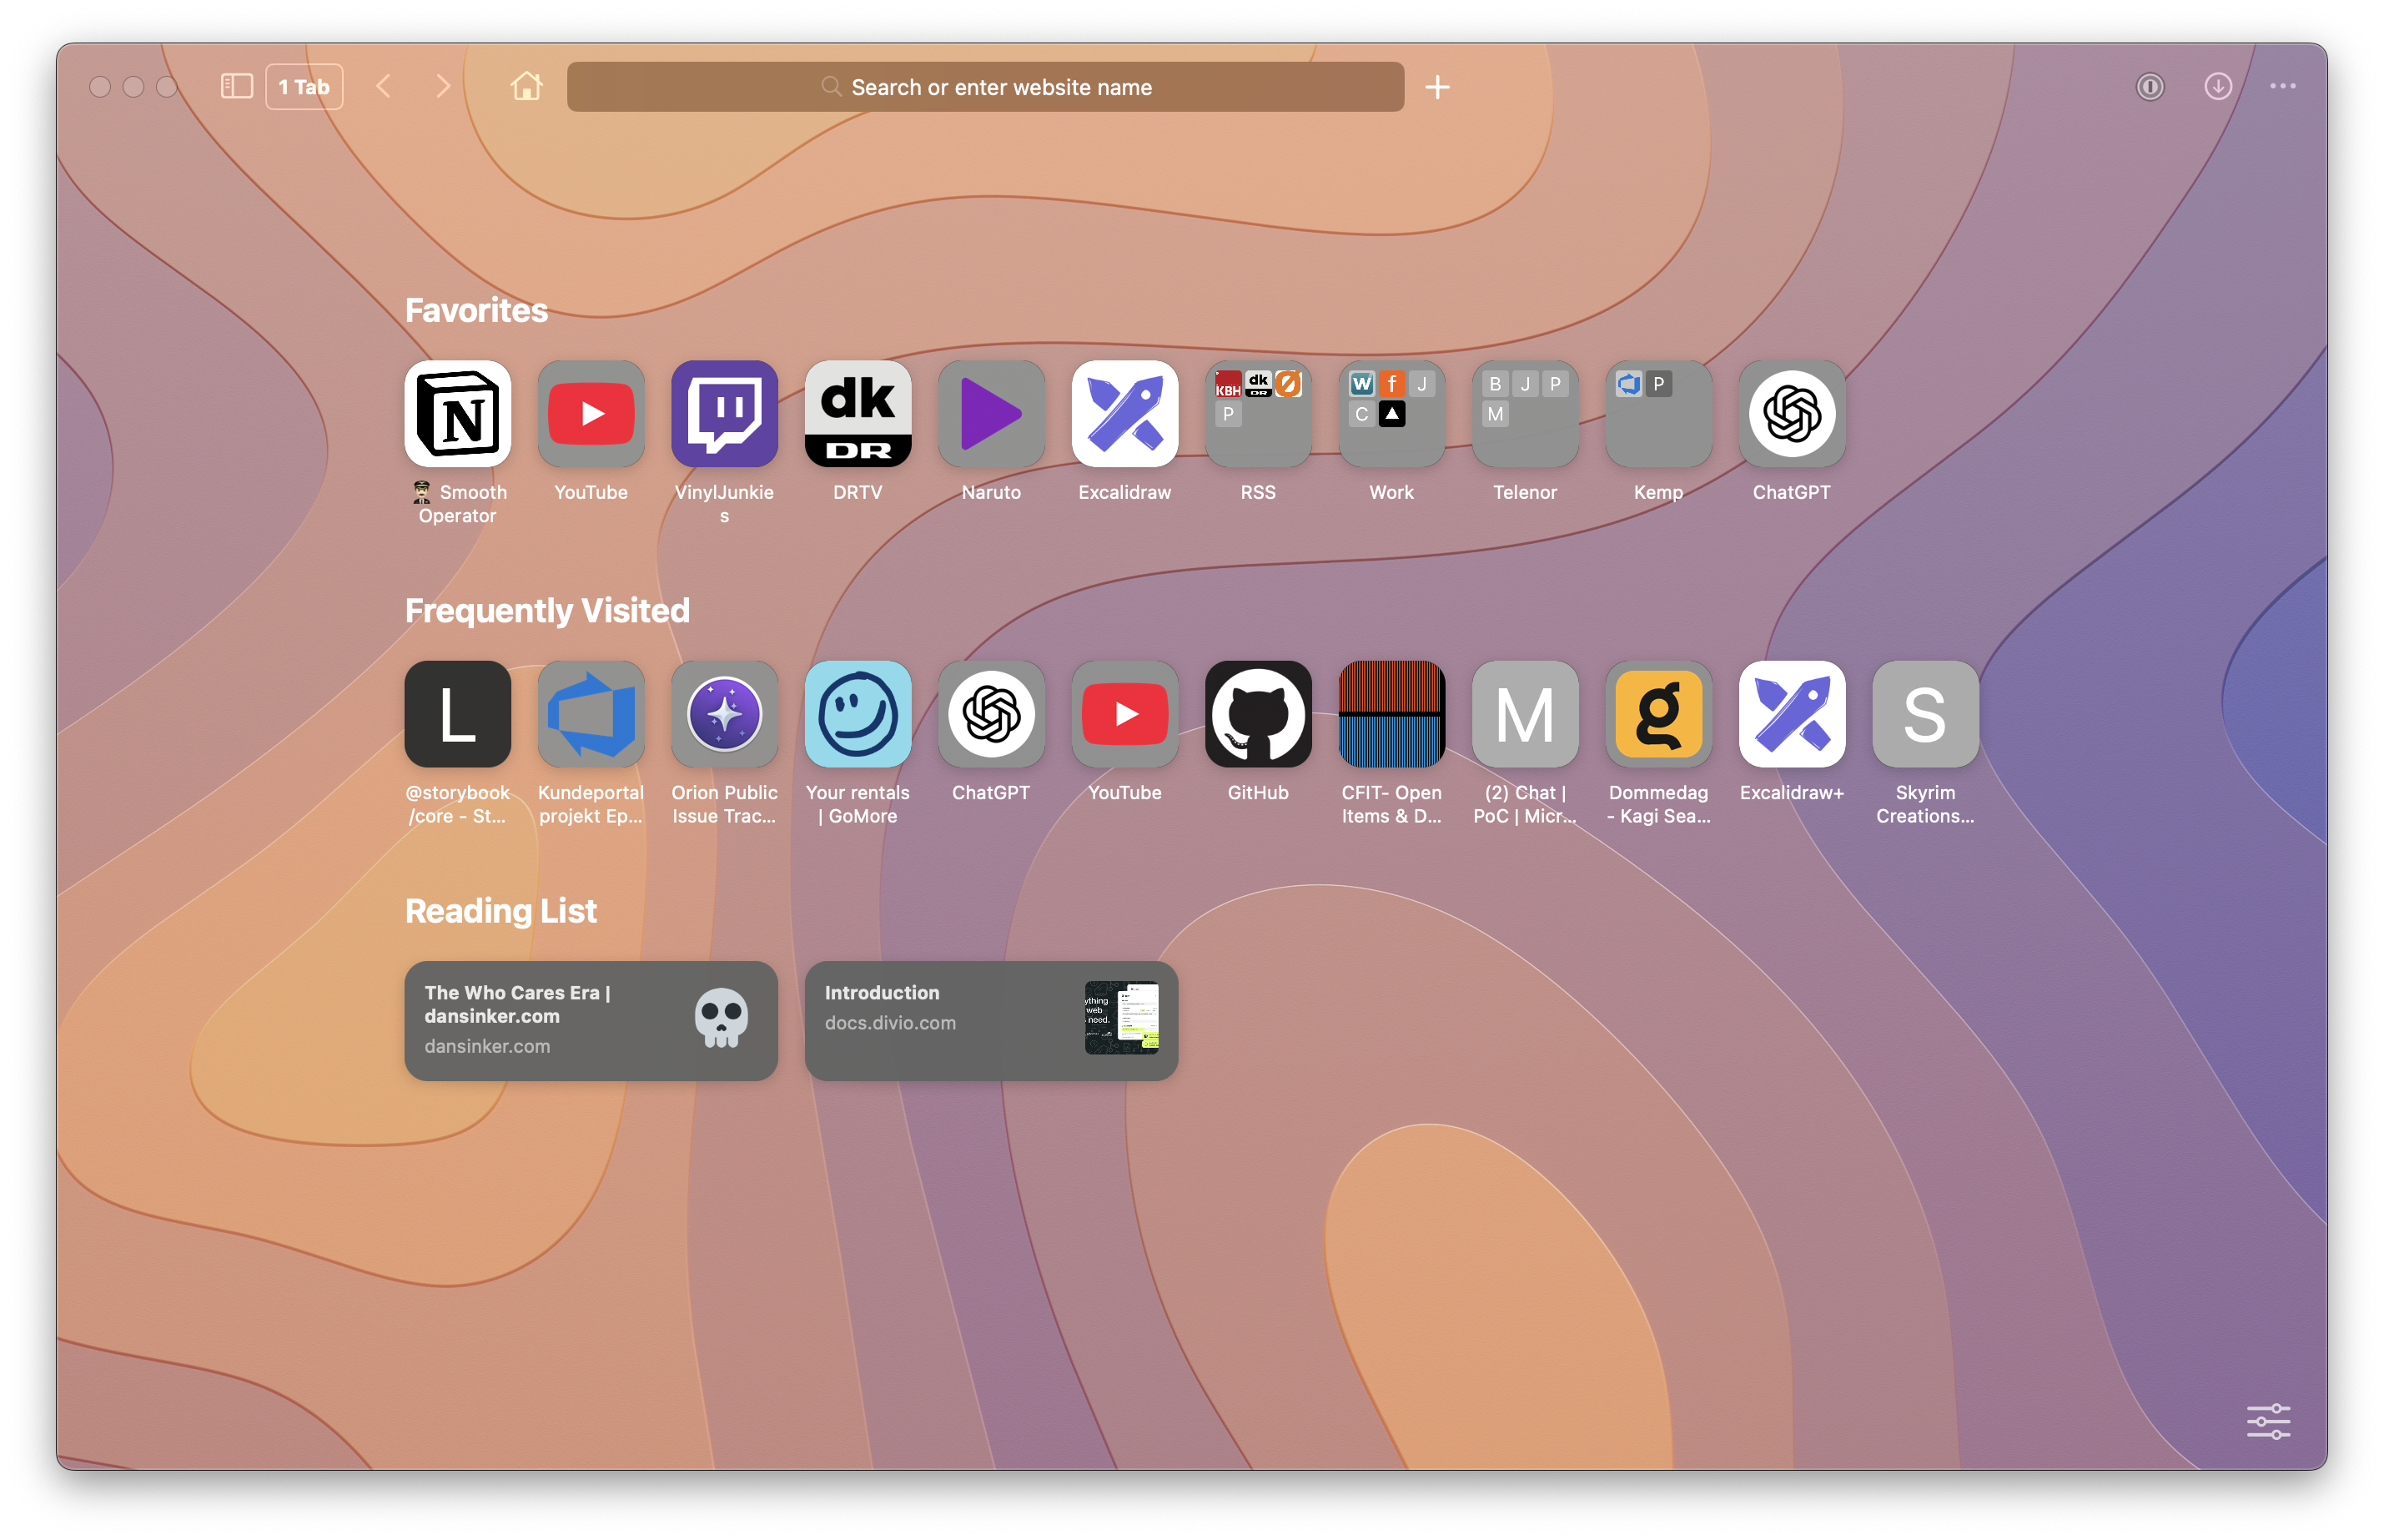The height and width of the screenshot is (1540, 2384).
Task: Open the downloads icon in toolbar
Action: coord(2217,87)
